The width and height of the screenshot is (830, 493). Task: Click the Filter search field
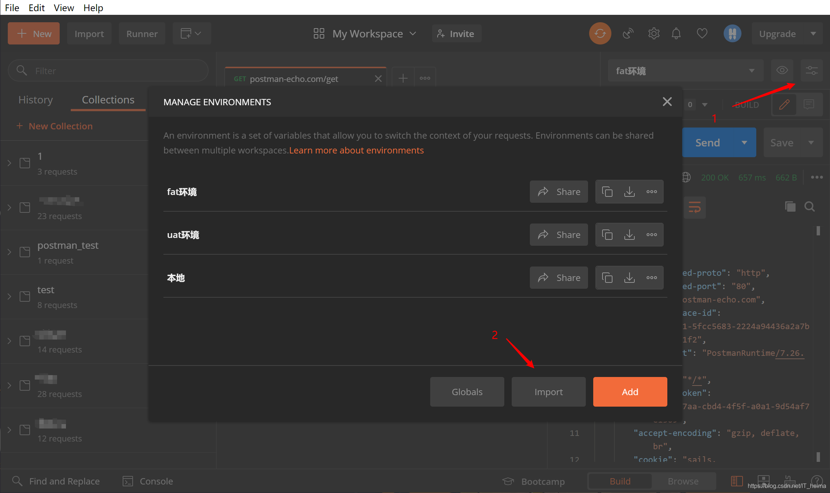108,70
